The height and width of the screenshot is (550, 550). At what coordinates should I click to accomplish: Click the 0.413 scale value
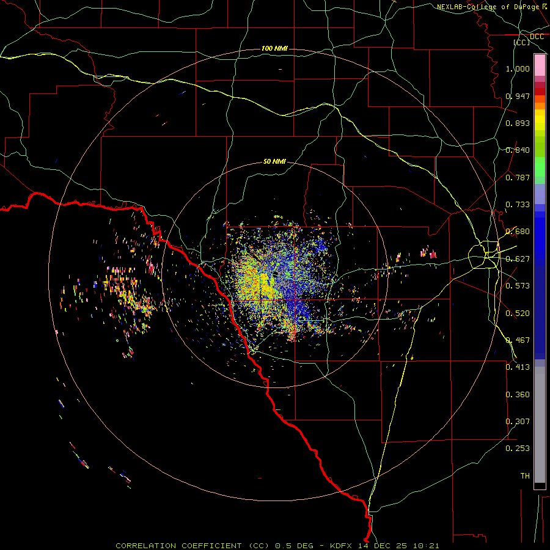tap(518, 367)
